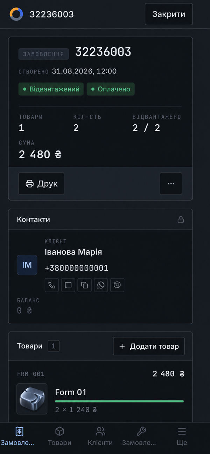Click the ІМ client avatar
The height and width of the screenshot is (454, 210).
coord(27,265)
